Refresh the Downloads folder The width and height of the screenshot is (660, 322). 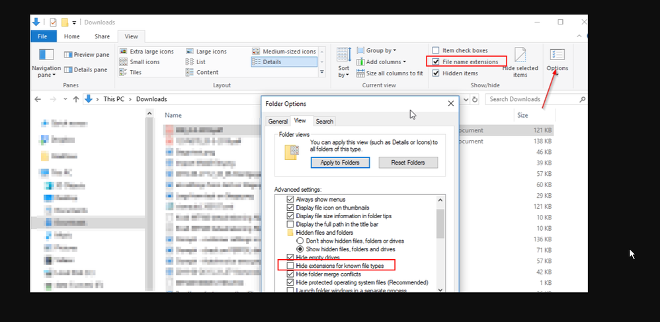(x=475, y=99)
